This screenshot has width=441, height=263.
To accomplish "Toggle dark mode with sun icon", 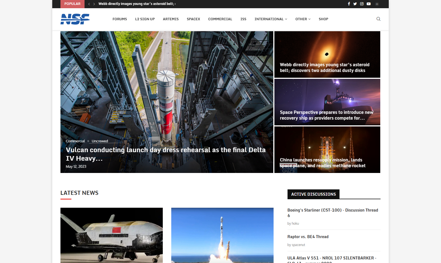I will point(377,4).
